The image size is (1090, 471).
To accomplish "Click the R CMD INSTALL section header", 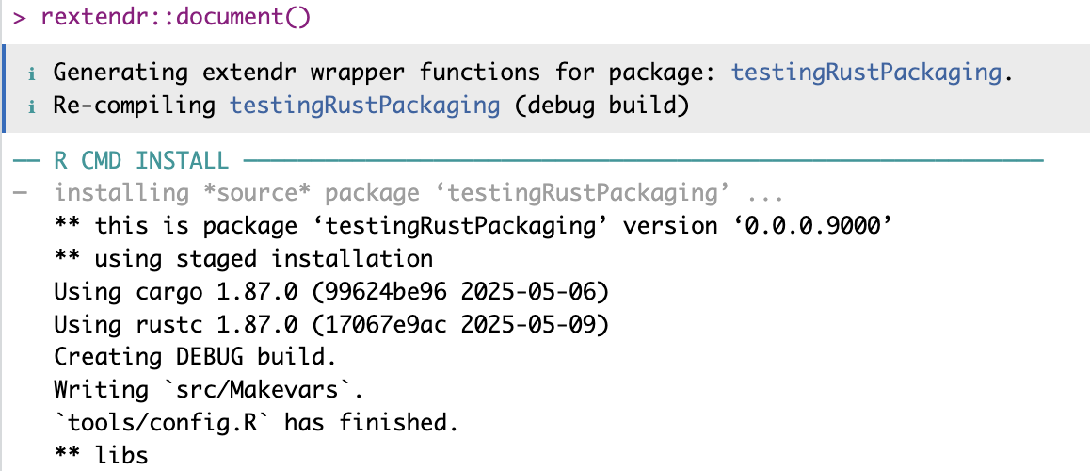I will coord(141,161).
